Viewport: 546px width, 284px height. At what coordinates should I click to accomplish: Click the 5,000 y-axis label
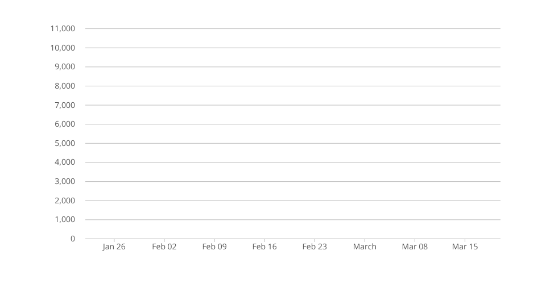(64, 143)
